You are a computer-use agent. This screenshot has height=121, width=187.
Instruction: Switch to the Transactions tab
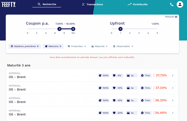pyautogui.click(x=92, y=4)
